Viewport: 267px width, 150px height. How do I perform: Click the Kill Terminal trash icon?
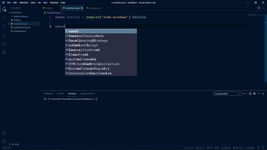254,94
